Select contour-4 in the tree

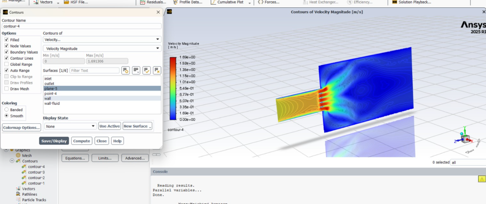point(36,167)
